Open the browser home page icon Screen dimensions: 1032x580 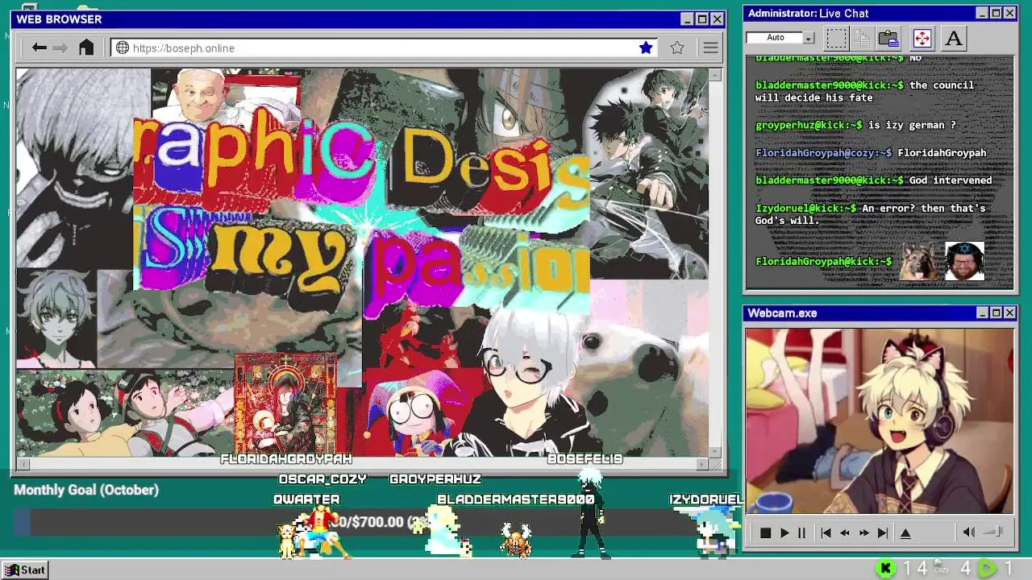pyautogui.click(x=86, y=48)
